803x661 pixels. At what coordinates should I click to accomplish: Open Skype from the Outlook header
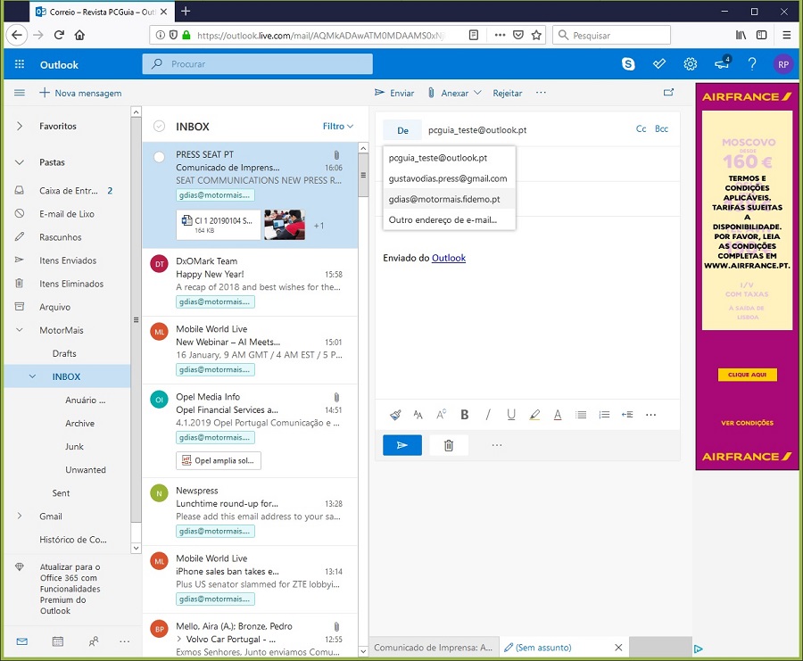629,64
